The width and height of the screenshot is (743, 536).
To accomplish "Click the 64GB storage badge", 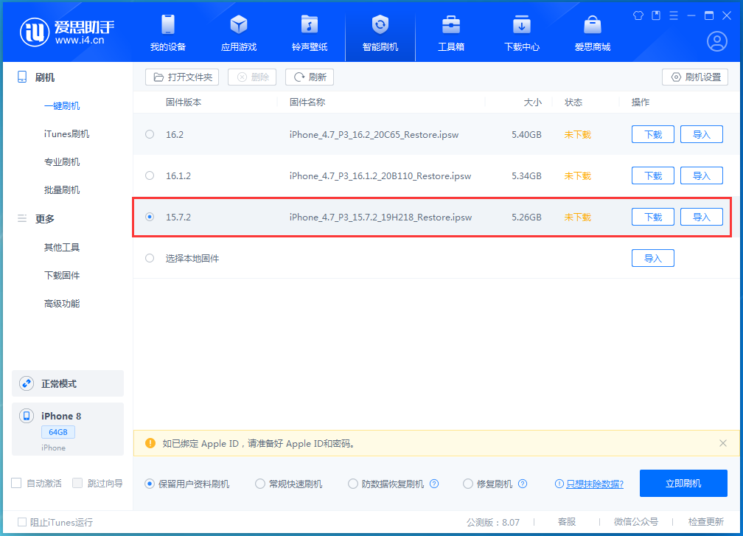I will tap(57, 432).
